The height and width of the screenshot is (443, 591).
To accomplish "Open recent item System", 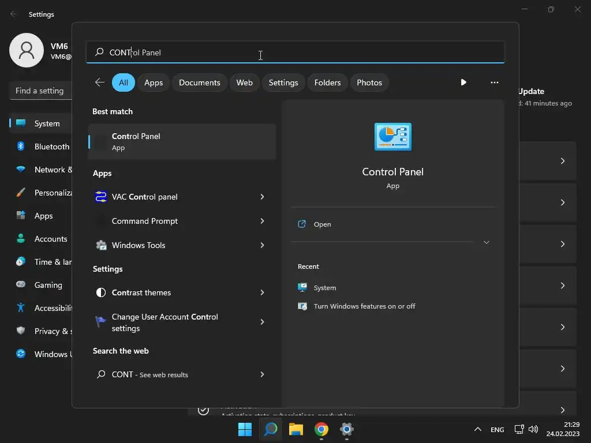I will pyautogui.click(x=325, y=287).
